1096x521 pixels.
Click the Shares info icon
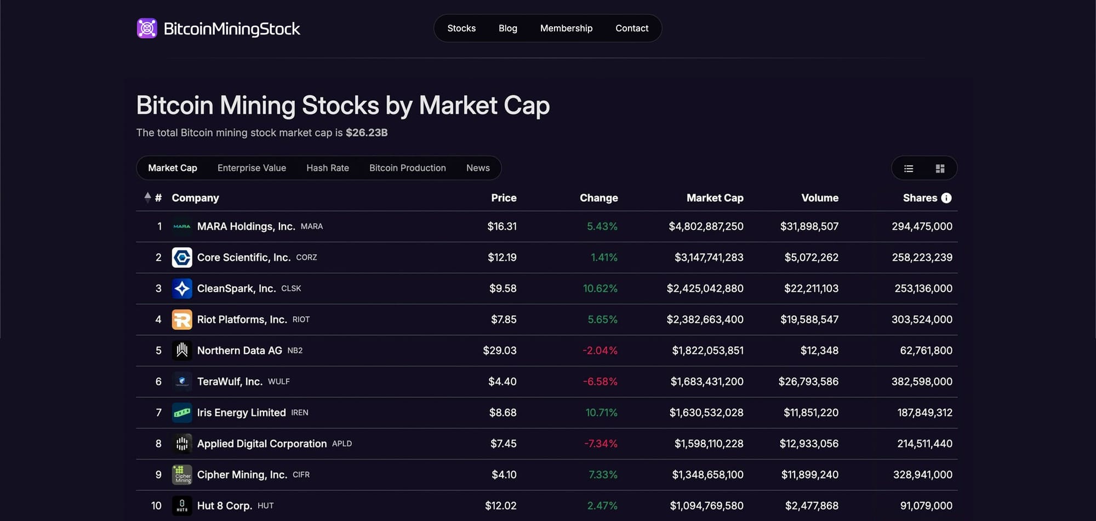946,198
